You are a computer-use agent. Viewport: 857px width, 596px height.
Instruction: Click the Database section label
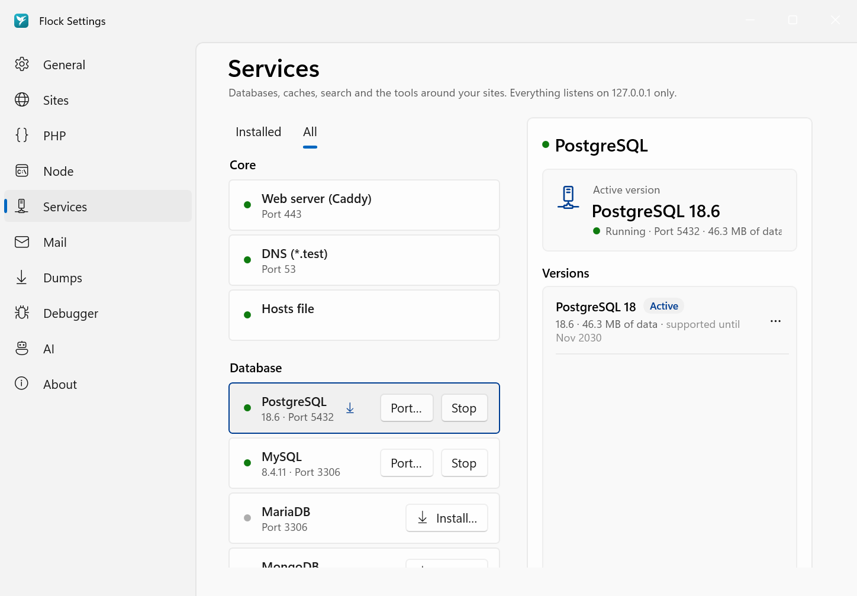pos(256,368)
